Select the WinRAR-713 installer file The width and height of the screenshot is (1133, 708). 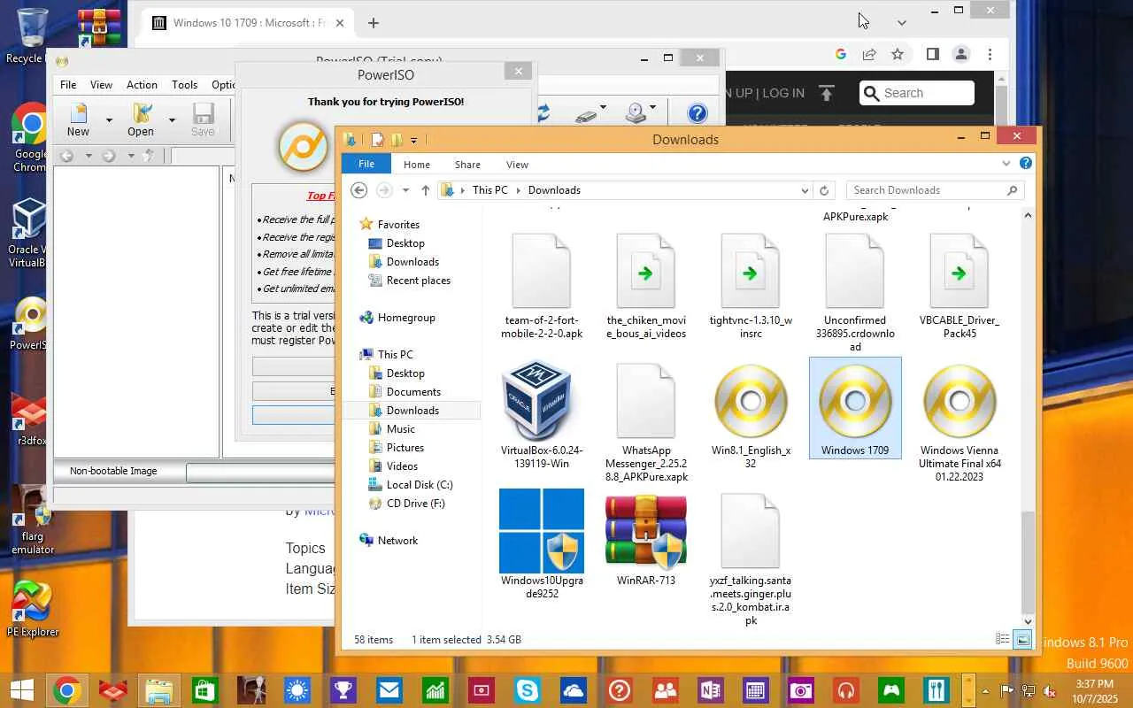click(x=646, y=540)
